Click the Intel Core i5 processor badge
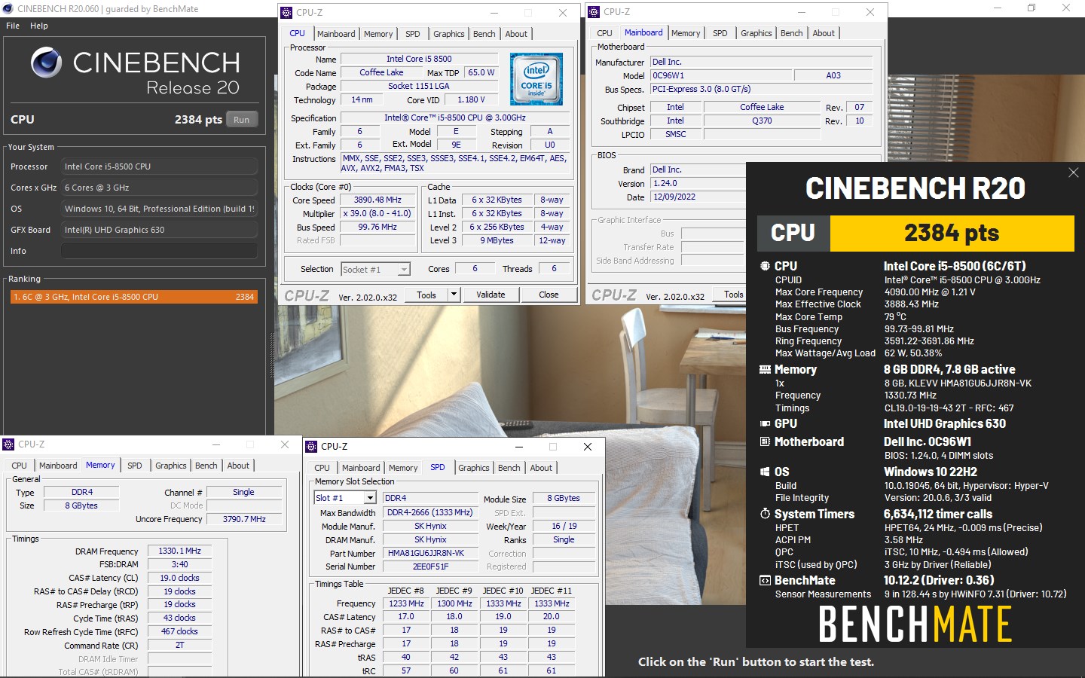The width and height of the screenshot is (1085, 678). point(536,78)
